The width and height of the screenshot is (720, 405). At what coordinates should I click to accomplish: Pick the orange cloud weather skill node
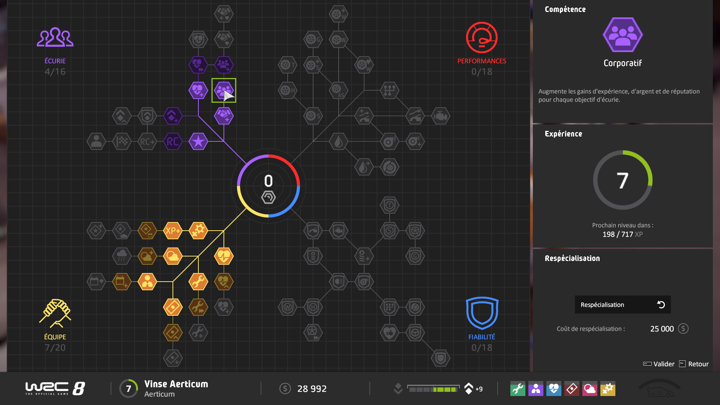(173, 256)
